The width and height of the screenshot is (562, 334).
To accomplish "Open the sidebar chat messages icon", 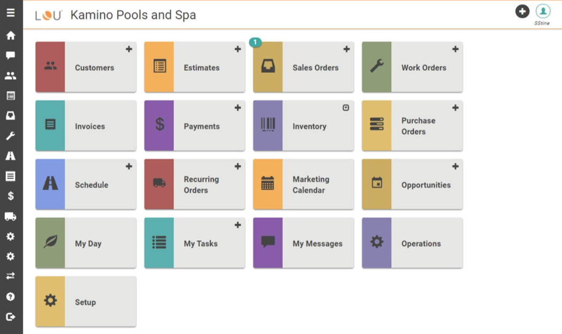I will [x=11, y=56].
